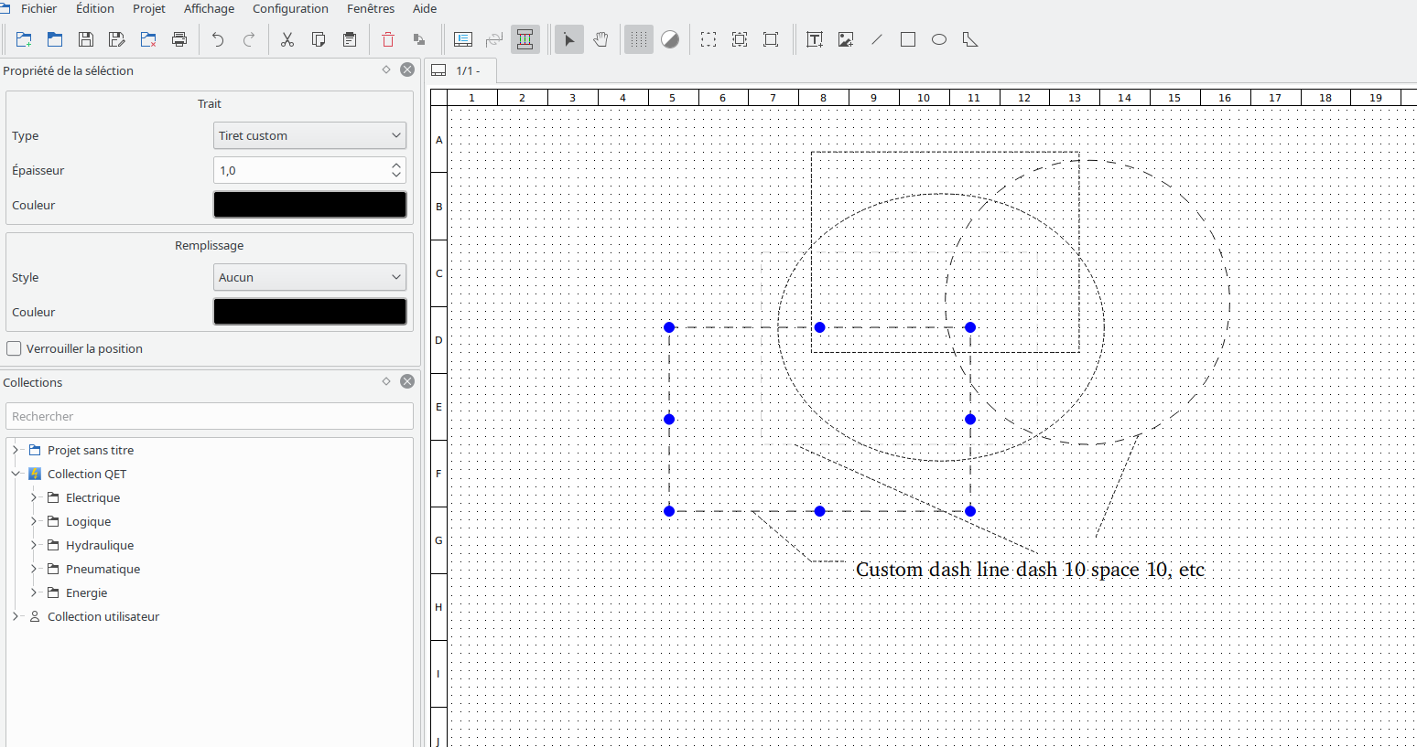Open the Fichier menu

click(x=38, y=8)
